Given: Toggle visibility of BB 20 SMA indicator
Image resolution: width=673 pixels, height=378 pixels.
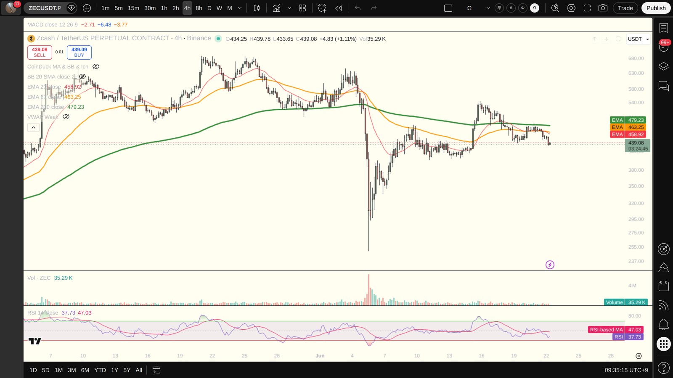Looking at the screenshot, I should (x=82, y=76).
